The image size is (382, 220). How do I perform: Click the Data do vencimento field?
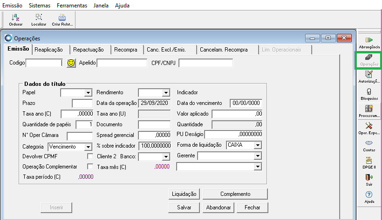pyautogui.click(x=246, y=103)
